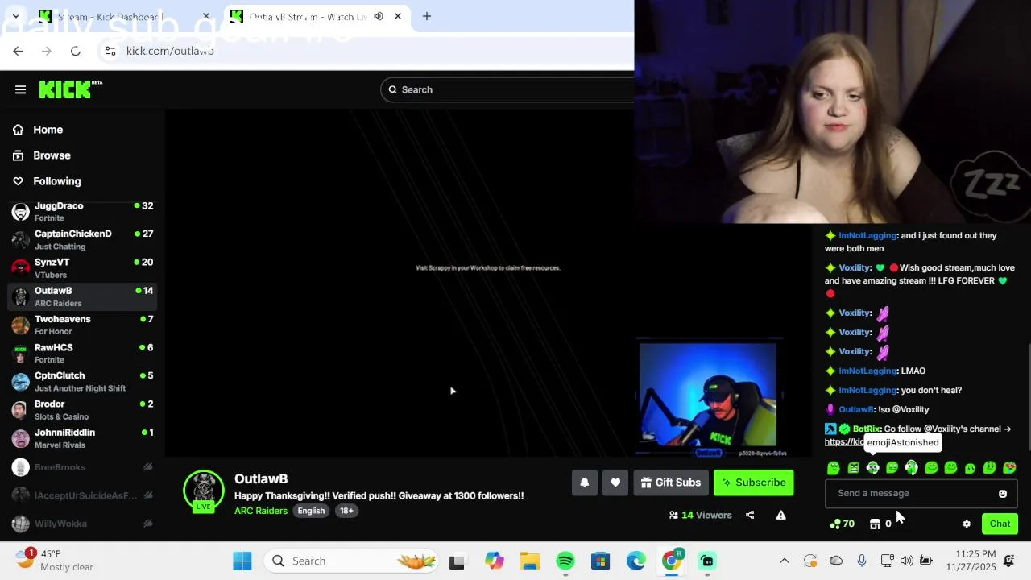Reload the Kick page

(75, 51)
